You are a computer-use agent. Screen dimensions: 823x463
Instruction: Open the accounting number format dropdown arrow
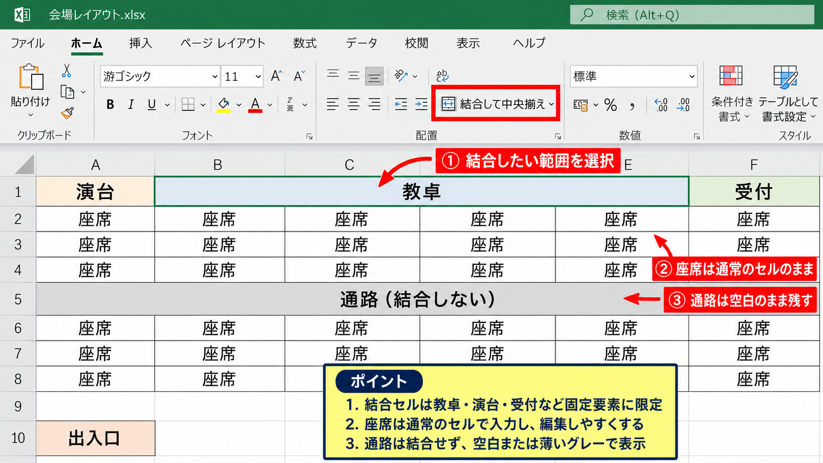point(596,105)
